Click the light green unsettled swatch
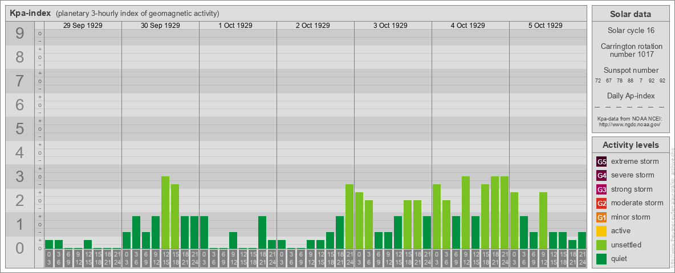Screen dimensions: 675x273 pyautogui.click(x=601, y=245)
